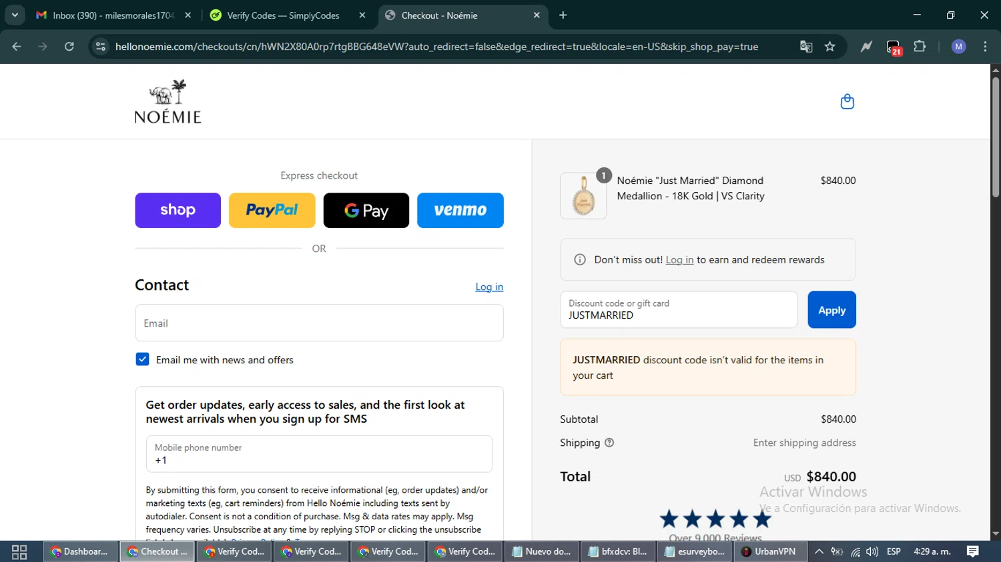Viewport: 1001px width, 562px height.
Task: Switch to the Inbox (390) Gmail tab
Action: coord(113,15)
